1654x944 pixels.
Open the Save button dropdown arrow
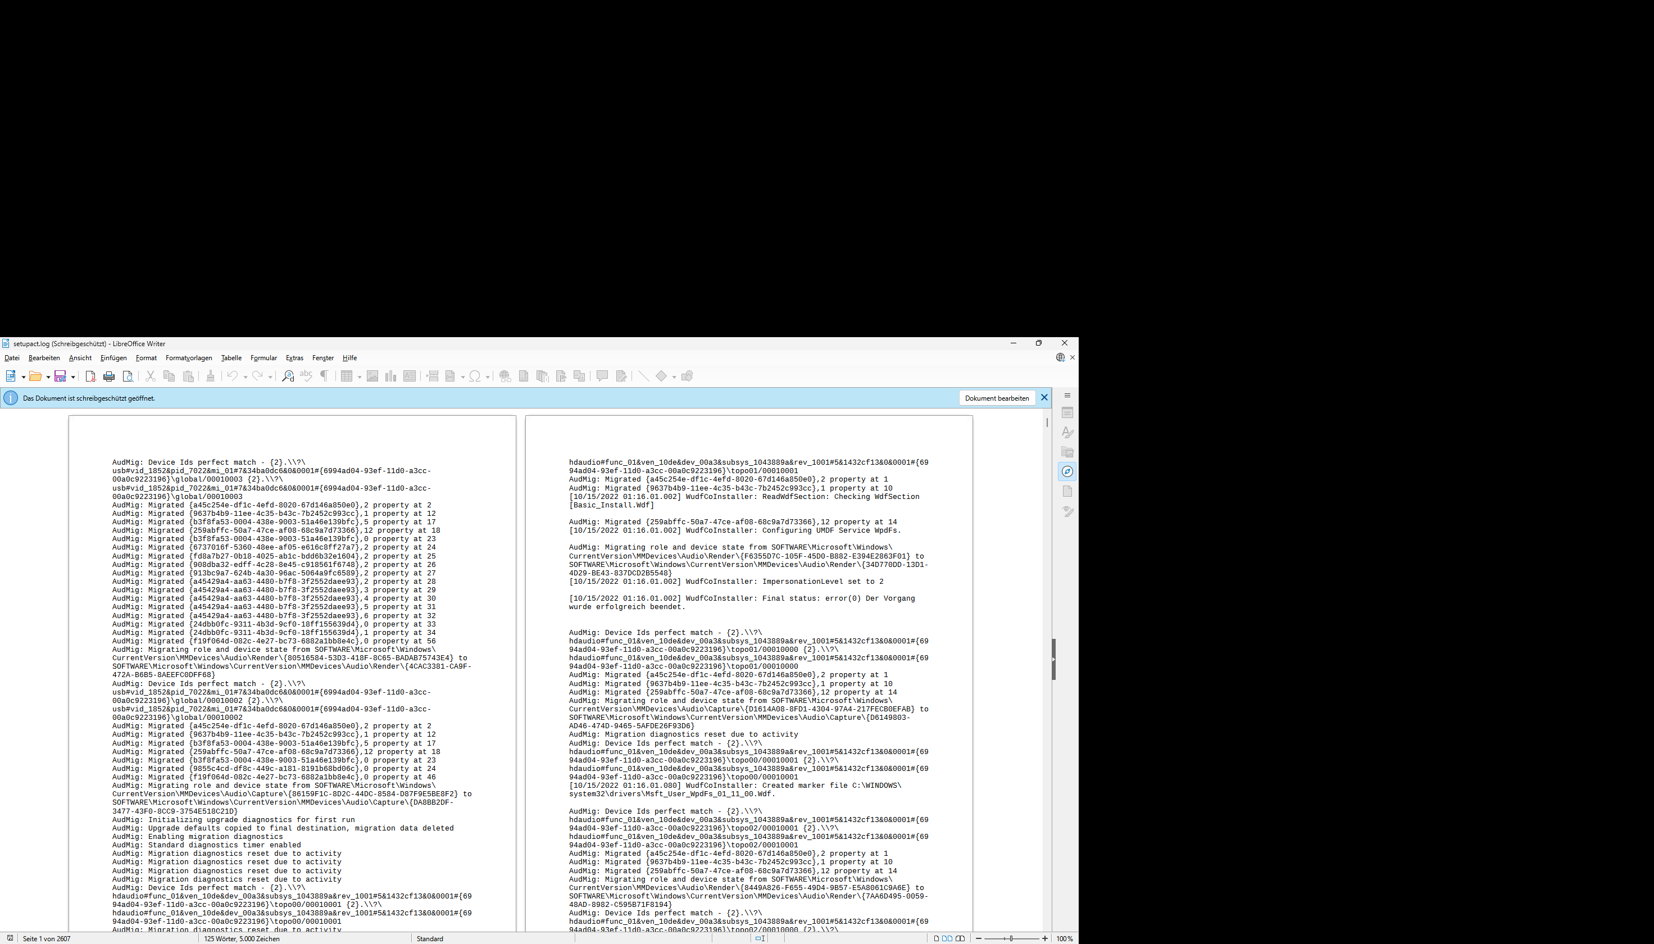(x=73, y=376)
